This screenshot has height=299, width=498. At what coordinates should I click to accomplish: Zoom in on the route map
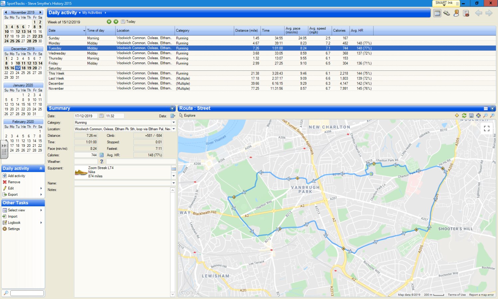point(492,115)
